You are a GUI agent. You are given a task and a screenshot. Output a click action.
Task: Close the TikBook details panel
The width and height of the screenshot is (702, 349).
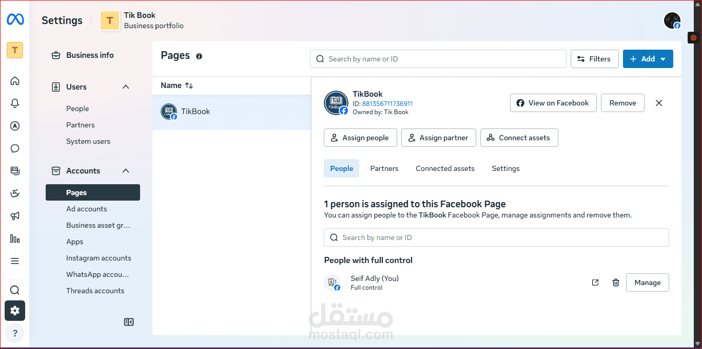pos(659,103)
